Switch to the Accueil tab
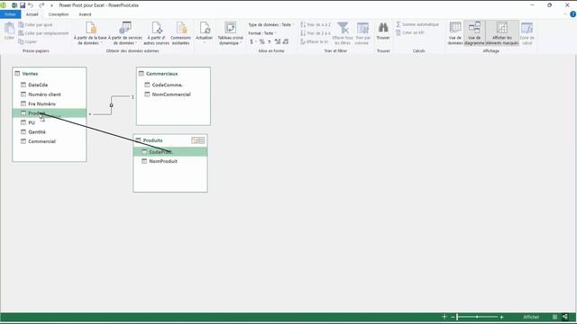The height and width of the screenshot is (324, 577). click(x=32, y=14)
